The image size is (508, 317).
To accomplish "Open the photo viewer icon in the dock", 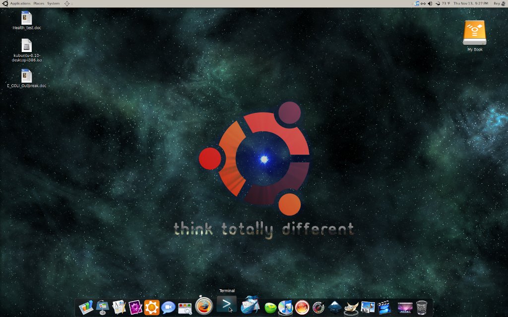I will pos(368,307).
